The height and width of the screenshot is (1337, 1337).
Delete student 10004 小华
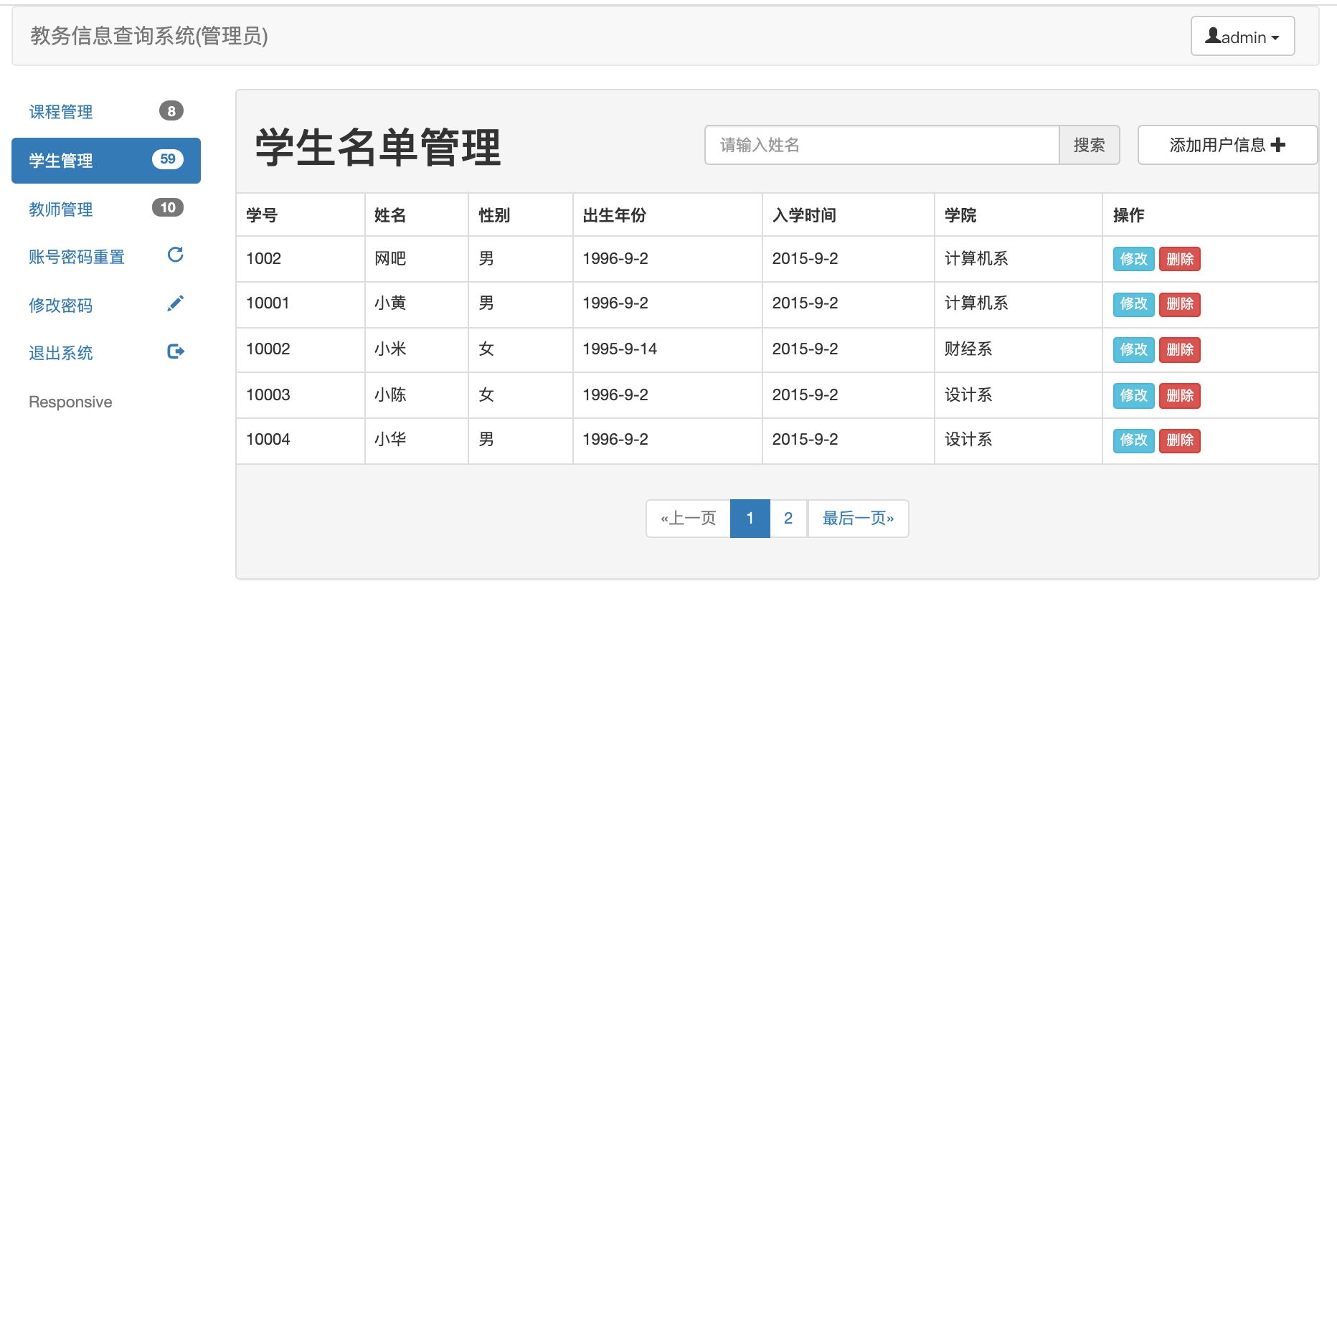point(1180,440)
